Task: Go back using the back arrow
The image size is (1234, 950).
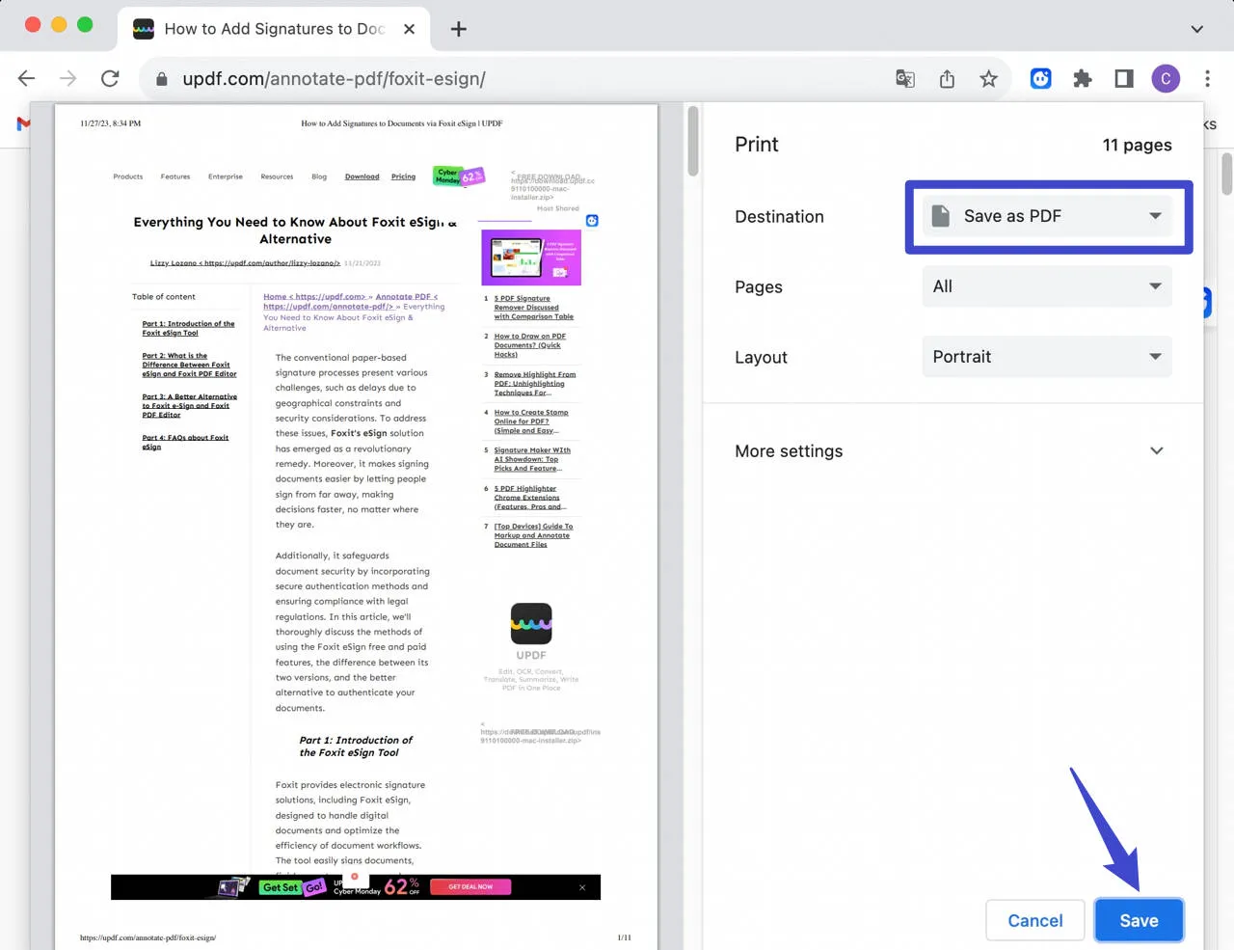Action: pyautogui.click(x=26, y=78)
